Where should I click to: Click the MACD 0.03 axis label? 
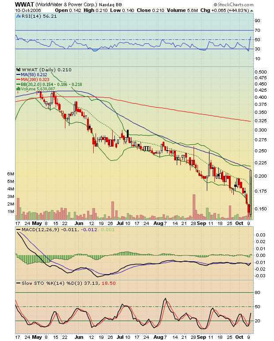[261, 235]
